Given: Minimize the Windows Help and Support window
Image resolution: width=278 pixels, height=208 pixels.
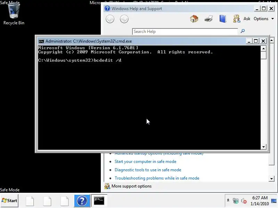Looking at the screenshot, I should pos(257,8).
